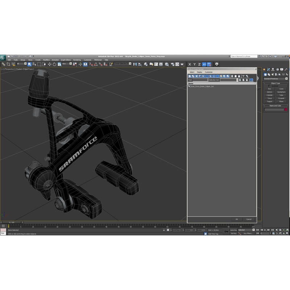This screenshot has height=290, width=290.
Task: Open the Render Setup dialog
Action: tap(173, 63)
